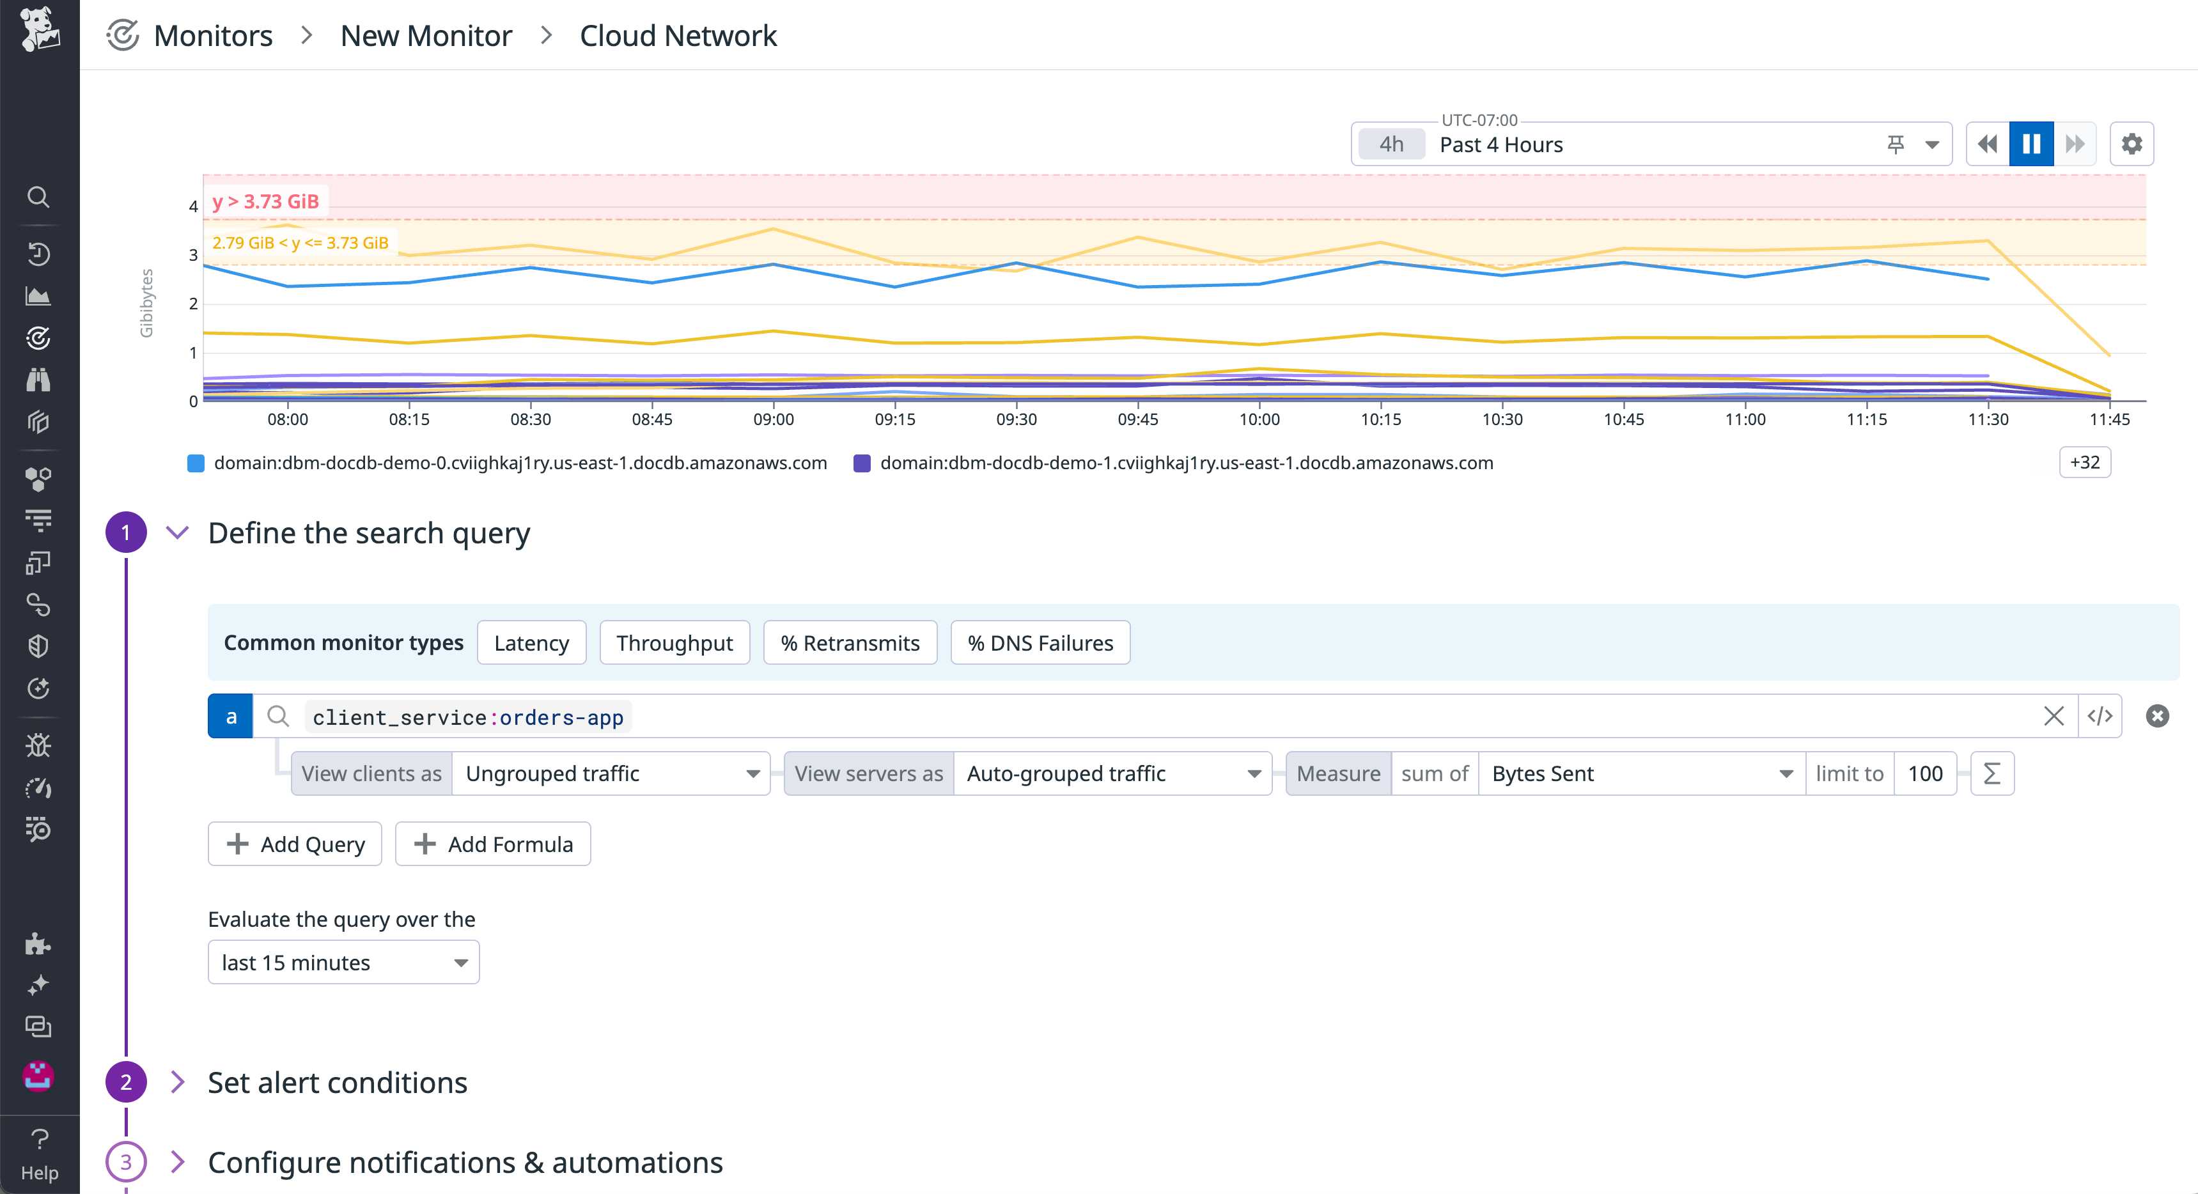This screenshot has height=1194, width=2198.
Task: Switch to the Throughput monitor type
Action: point(674,642)
